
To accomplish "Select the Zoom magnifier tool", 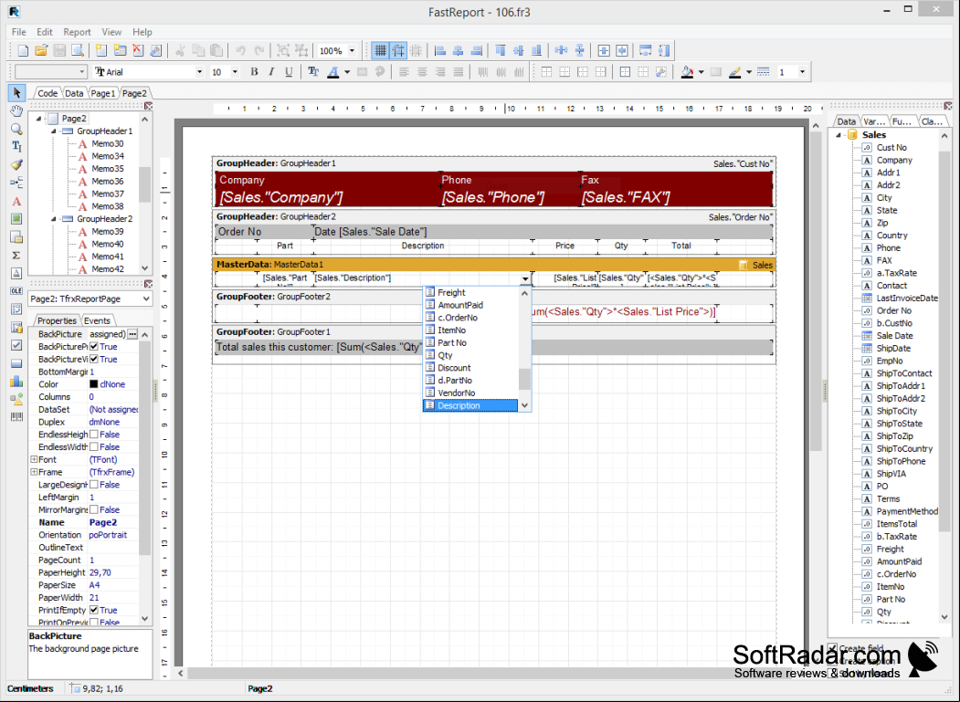I will 16,129.
